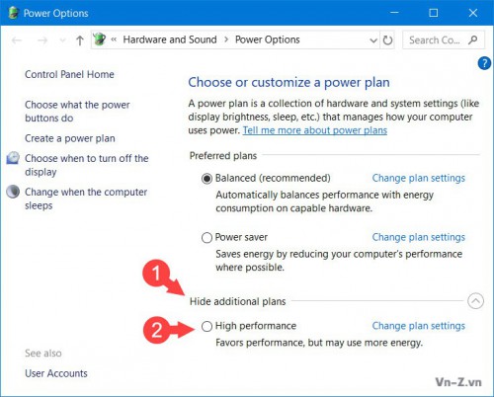The image size is (494, 397).
Task: Click the Power Options breadcrumb item
Action: click(268, 40)
